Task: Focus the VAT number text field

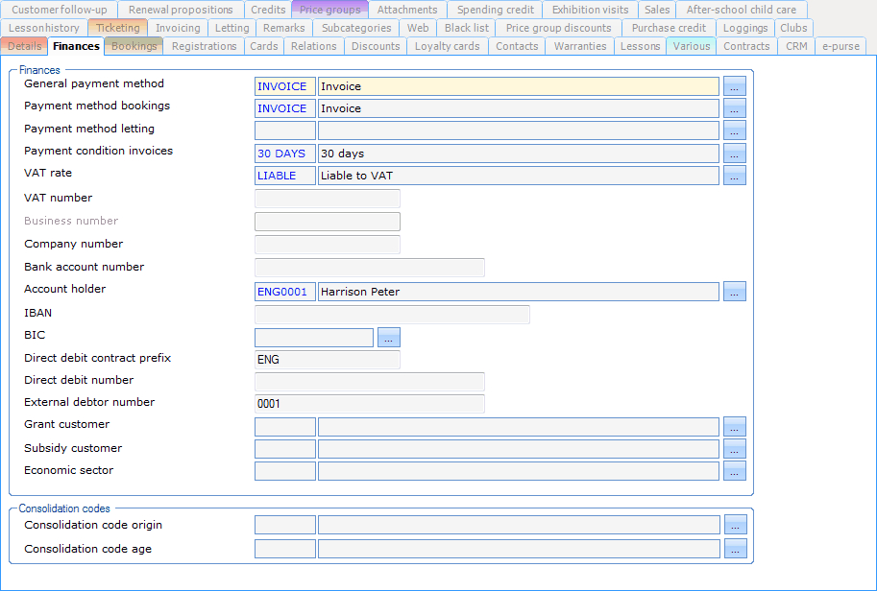Action: (327, 199)
